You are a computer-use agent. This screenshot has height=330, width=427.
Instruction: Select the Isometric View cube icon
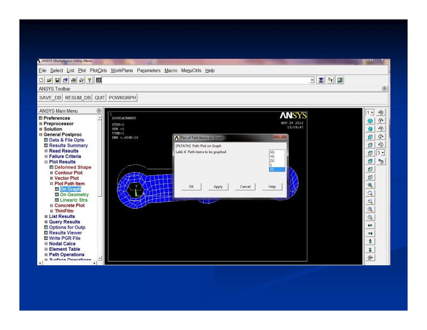370,121
